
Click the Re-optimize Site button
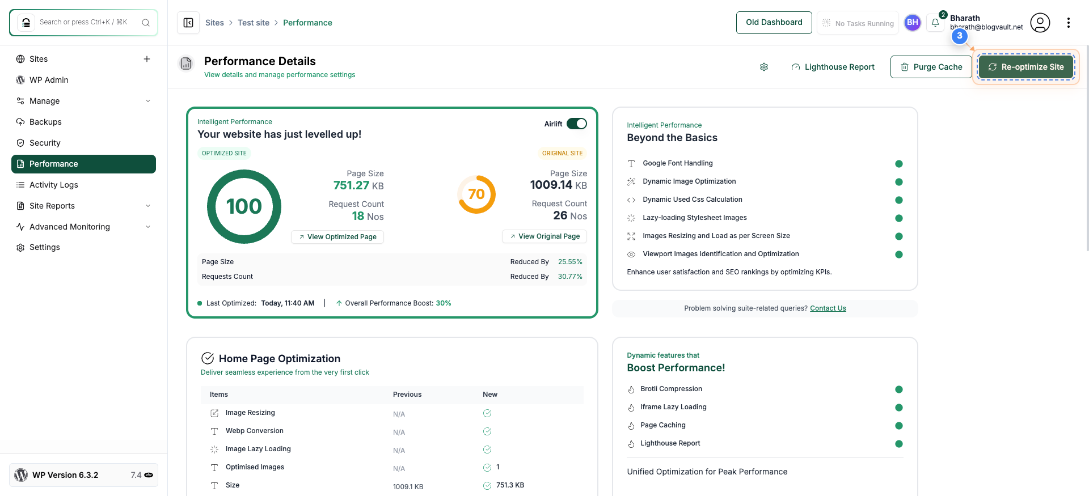pyautogui.click(x=1026, y=67)
